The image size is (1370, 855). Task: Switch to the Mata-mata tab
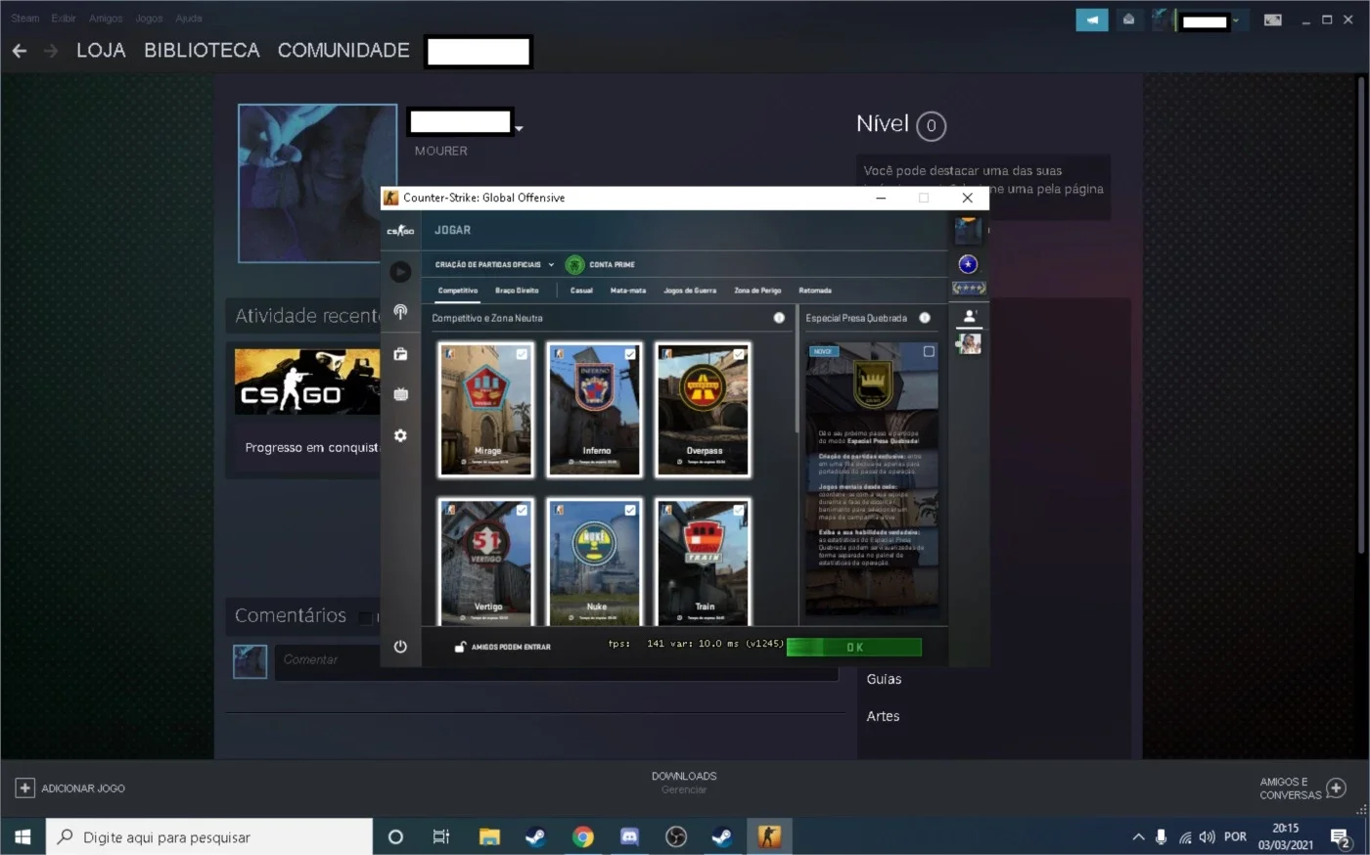click(628, 291)
